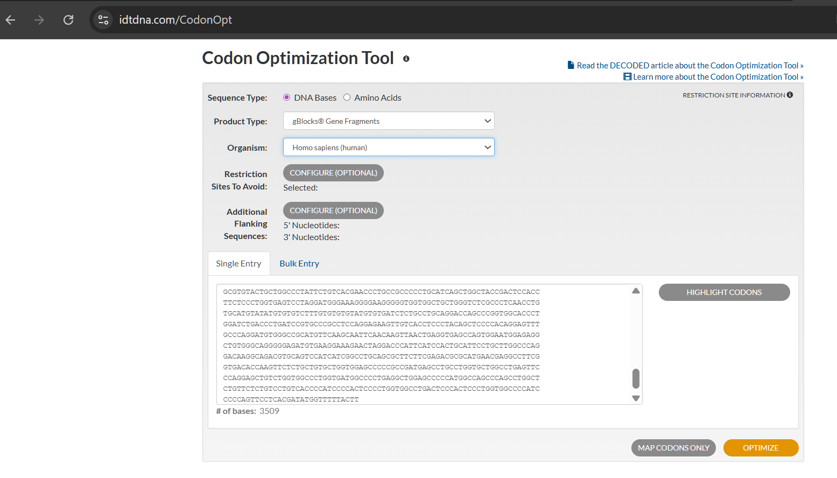Click the HIGHLIGHT CODONS button
The image size is (837, 478).
click(724, 292)
